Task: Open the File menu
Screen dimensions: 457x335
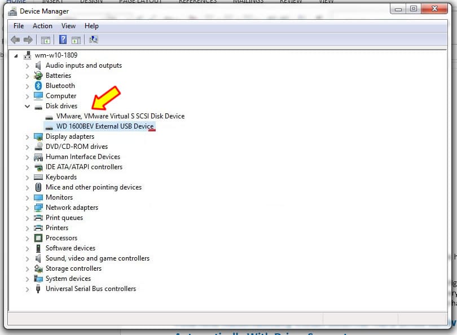Action: pyautogui.click(x=19, y=26)
